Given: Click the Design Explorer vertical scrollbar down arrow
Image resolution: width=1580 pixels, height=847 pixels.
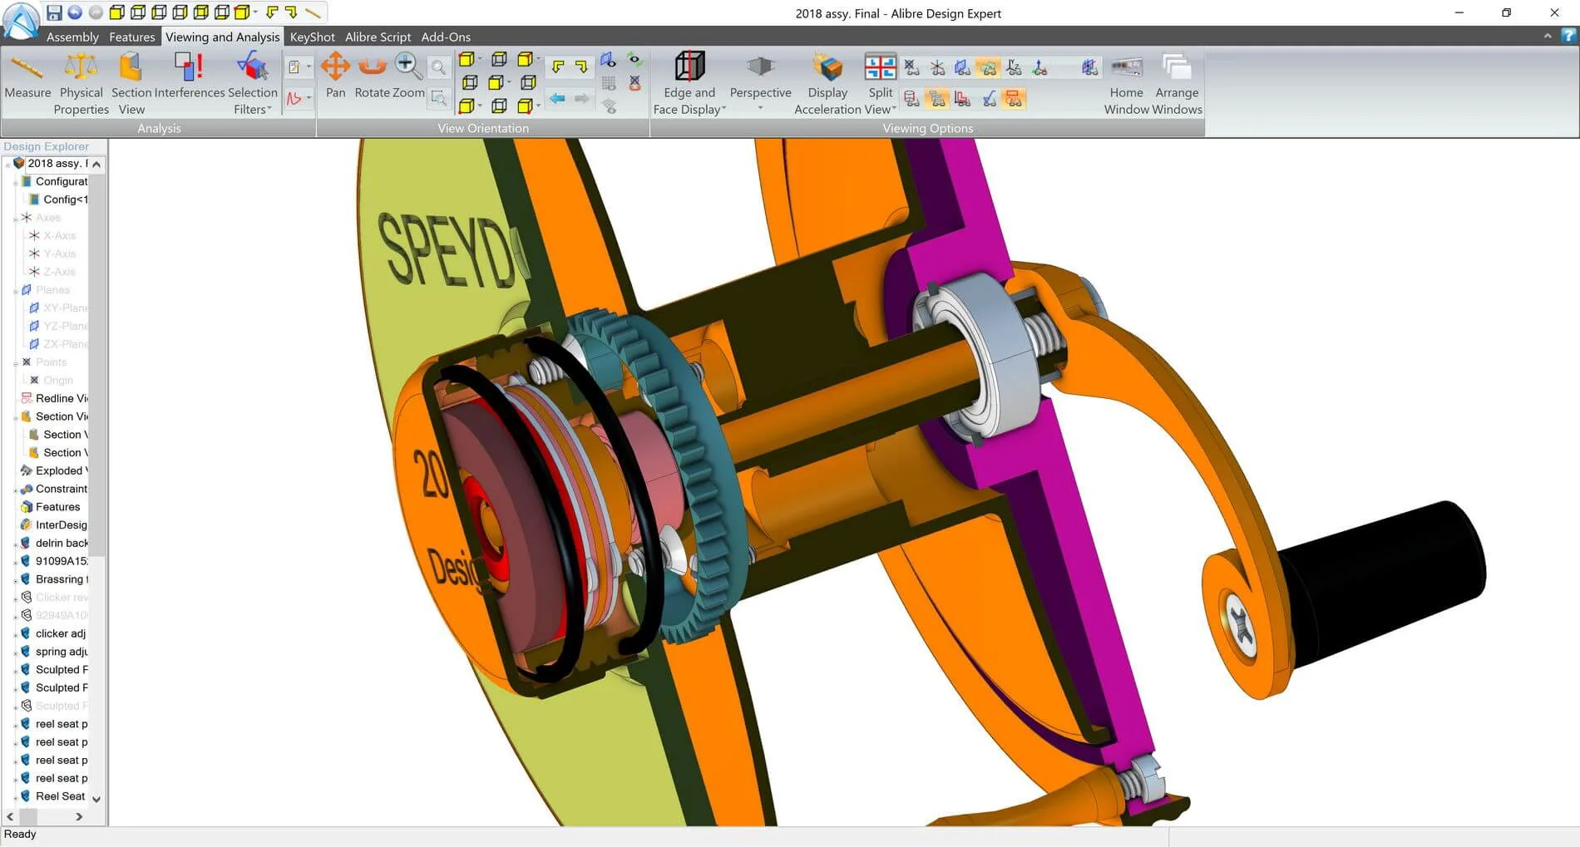Looking at the screenshot, I should 96,799.
